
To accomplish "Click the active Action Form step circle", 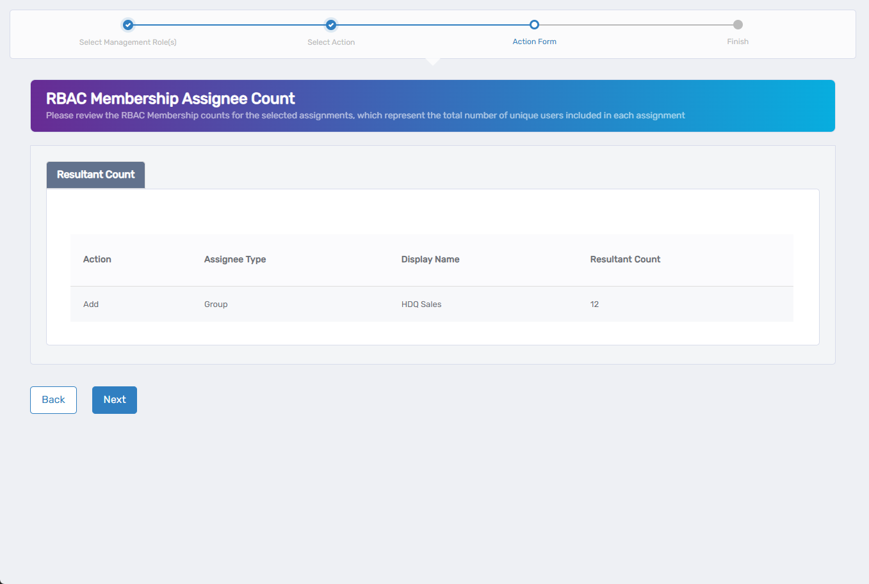I will click(x=535, y=24).
